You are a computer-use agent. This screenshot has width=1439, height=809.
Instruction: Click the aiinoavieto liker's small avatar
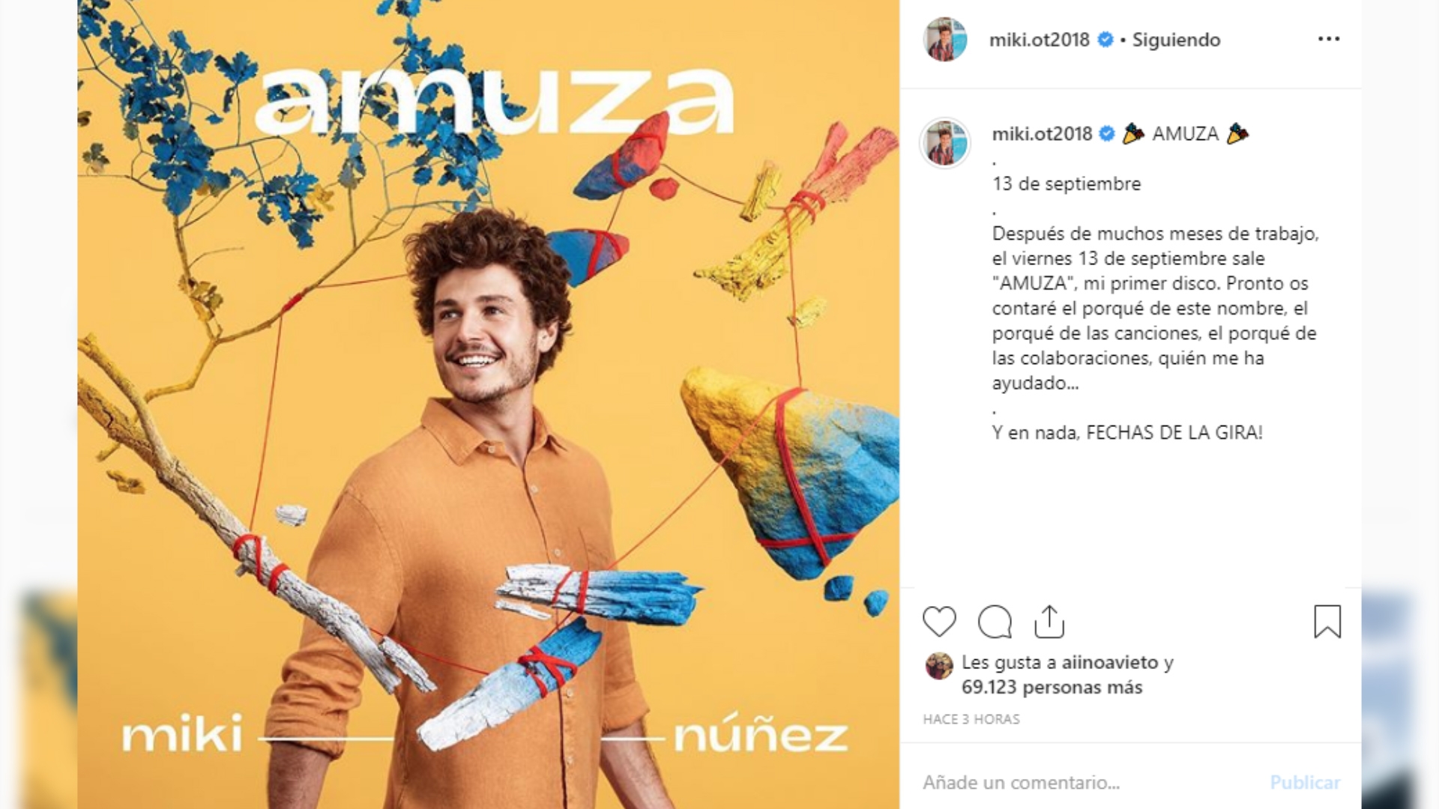tap(939, 665)
